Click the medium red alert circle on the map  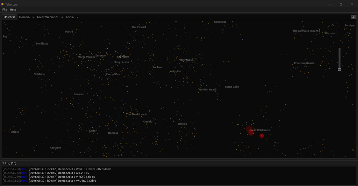pyautogui.click(x=251, y=133)
